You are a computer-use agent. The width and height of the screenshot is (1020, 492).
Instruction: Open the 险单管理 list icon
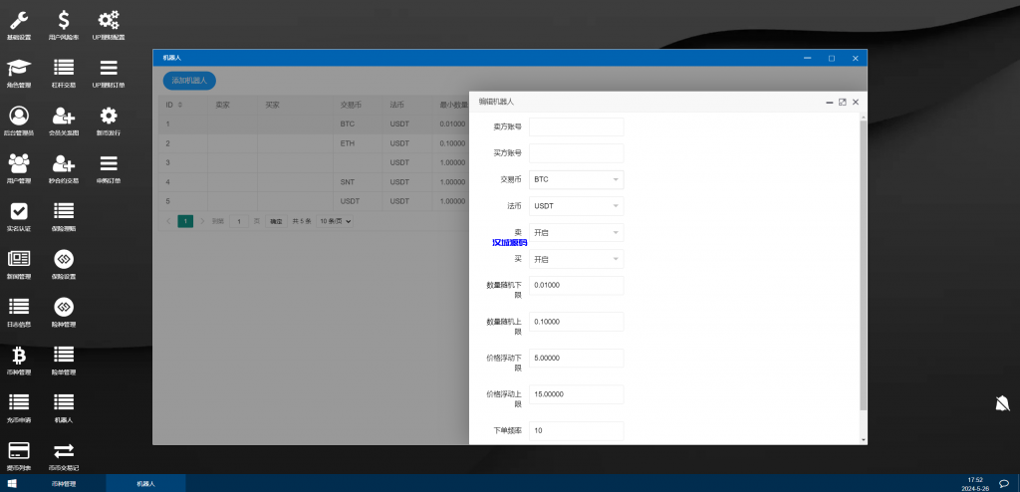coord(64,355)
